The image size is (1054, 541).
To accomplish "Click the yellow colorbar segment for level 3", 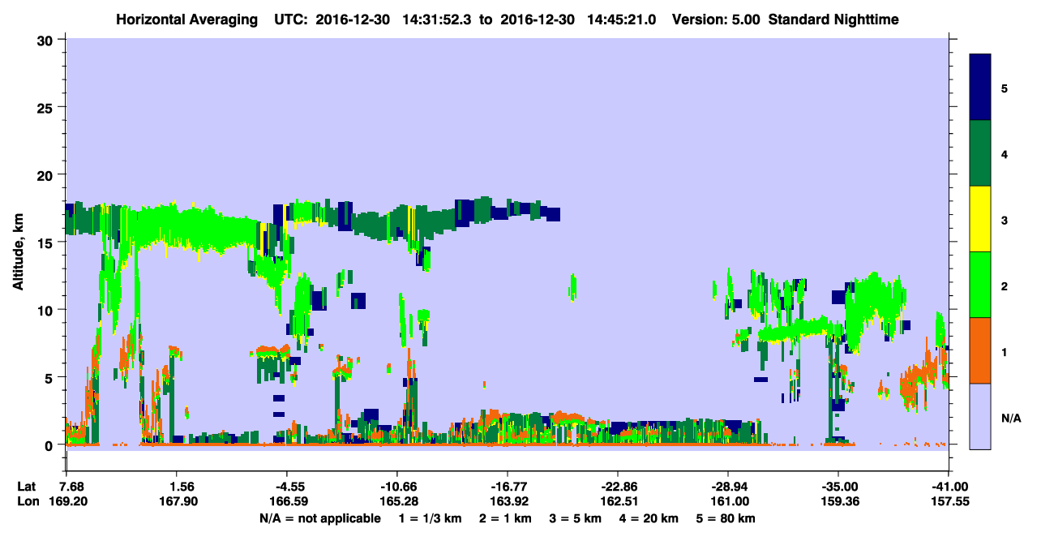I will pos(980,219).
